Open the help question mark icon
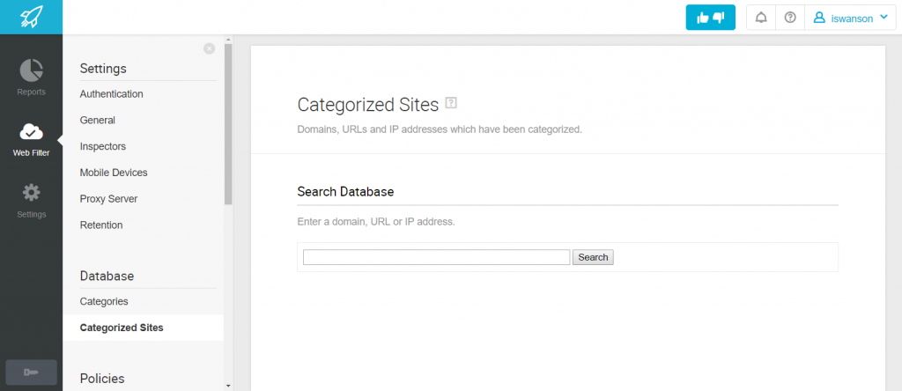Viewport: 902px width, 391px height. (790, 18)
